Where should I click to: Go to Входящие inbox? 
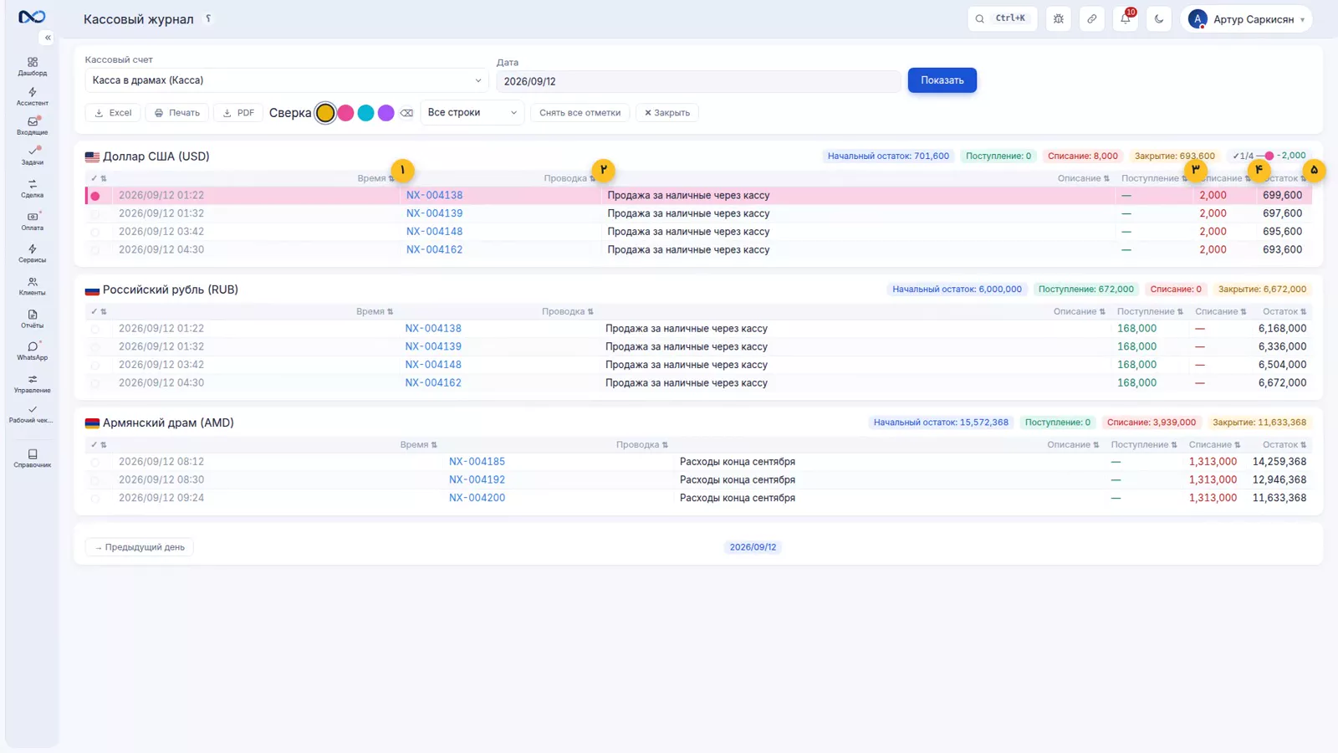[33, 126]
